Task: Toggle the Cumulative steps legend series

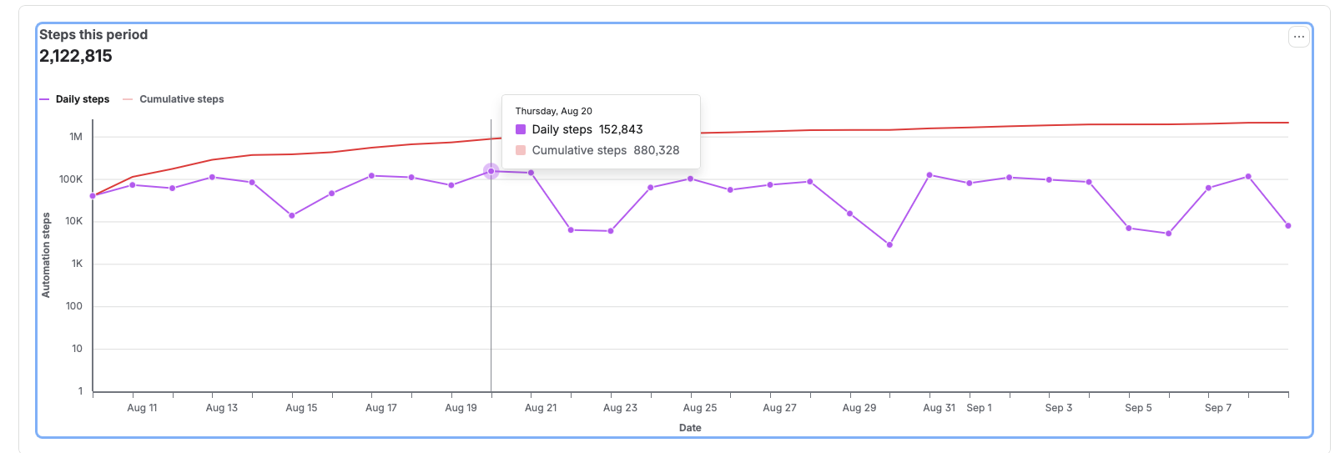Action: click(x=174, y=99)
